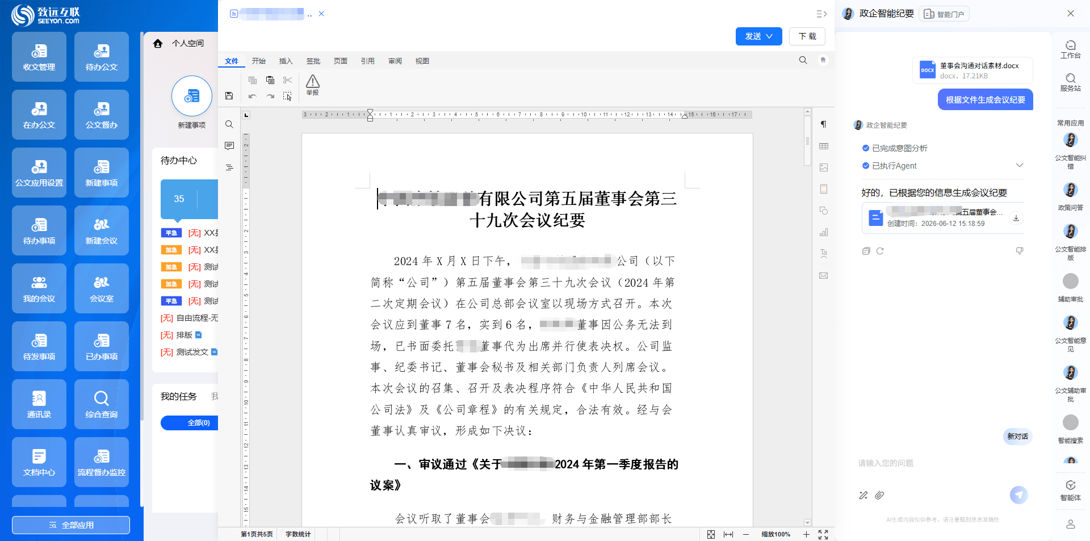The image size is (1090, 541).
Task: Click the 举报 warning icon
Action: pos(313,85)
